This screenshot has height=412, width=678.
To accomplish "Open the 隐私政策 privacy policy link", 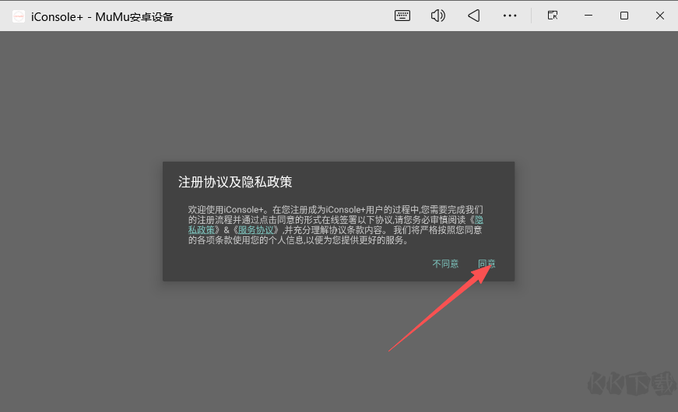I will point(202,230).
